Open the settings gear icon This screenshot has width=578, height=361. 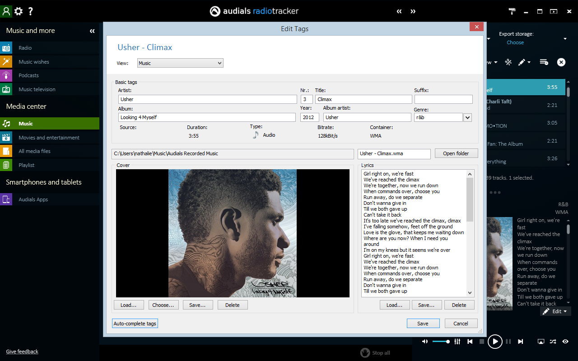tap(19, 11)
